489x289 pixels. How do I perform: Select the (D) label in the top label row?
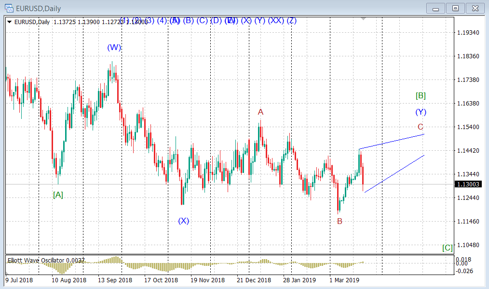[216, 21]
